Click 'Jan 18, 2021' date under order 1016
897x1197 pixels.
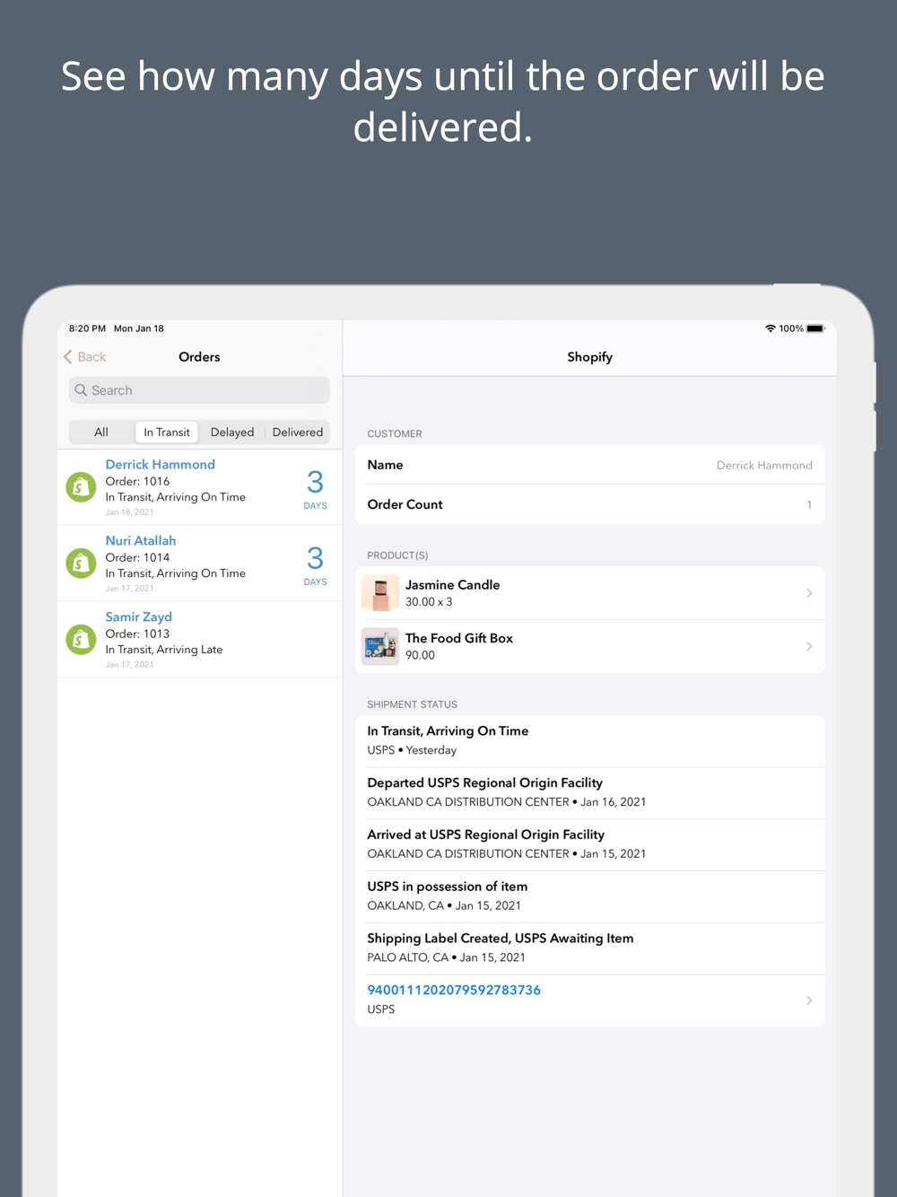pos(129,512)
